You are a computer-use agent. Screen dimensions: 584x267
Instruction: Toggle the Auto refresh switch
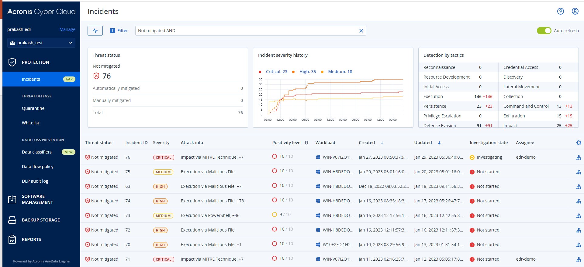(544, 31)
